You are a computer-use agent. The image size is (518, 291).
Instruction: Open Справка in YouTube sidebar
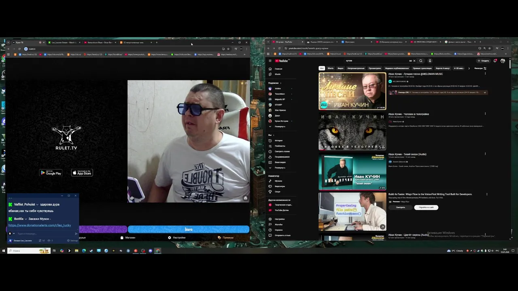coord(279,230)
